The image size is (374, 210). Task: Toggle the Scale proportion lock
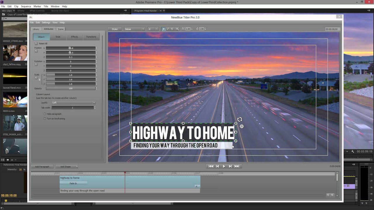click(40, 79)
